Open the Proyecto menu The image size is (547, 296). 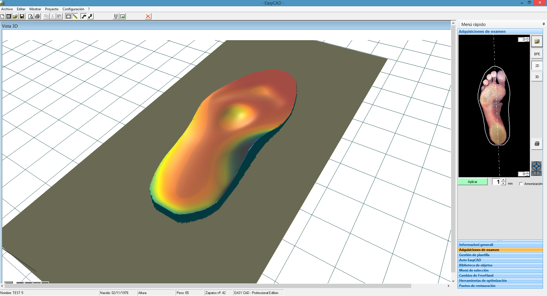click(52, 9)
